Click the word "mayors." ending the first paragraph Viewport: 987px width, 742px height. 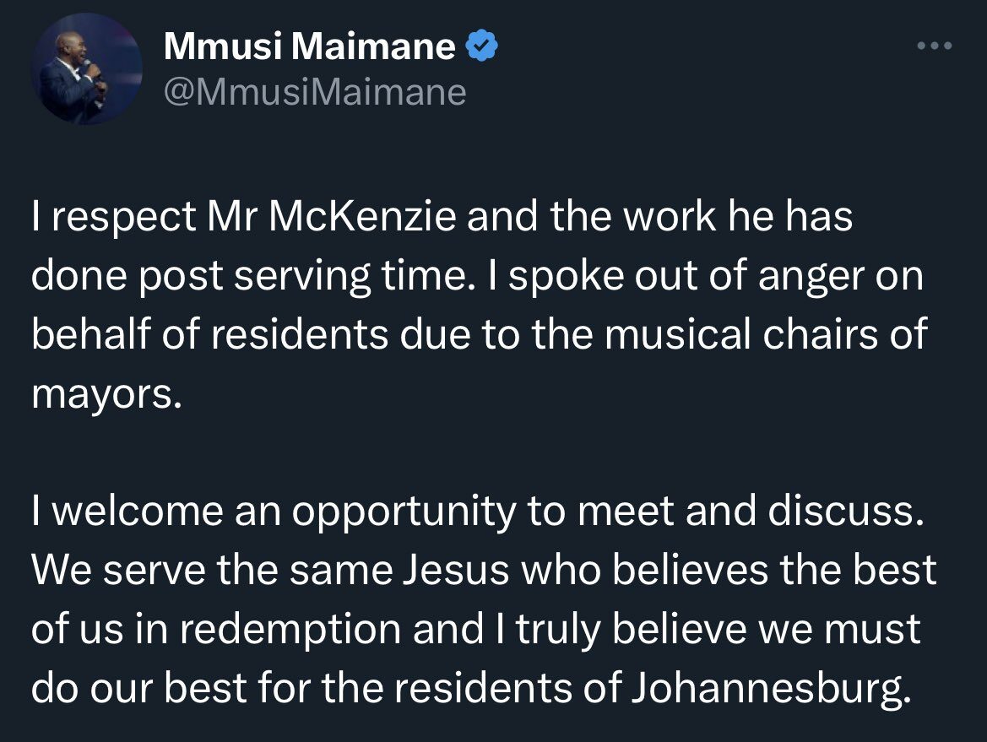pos(106,396)
